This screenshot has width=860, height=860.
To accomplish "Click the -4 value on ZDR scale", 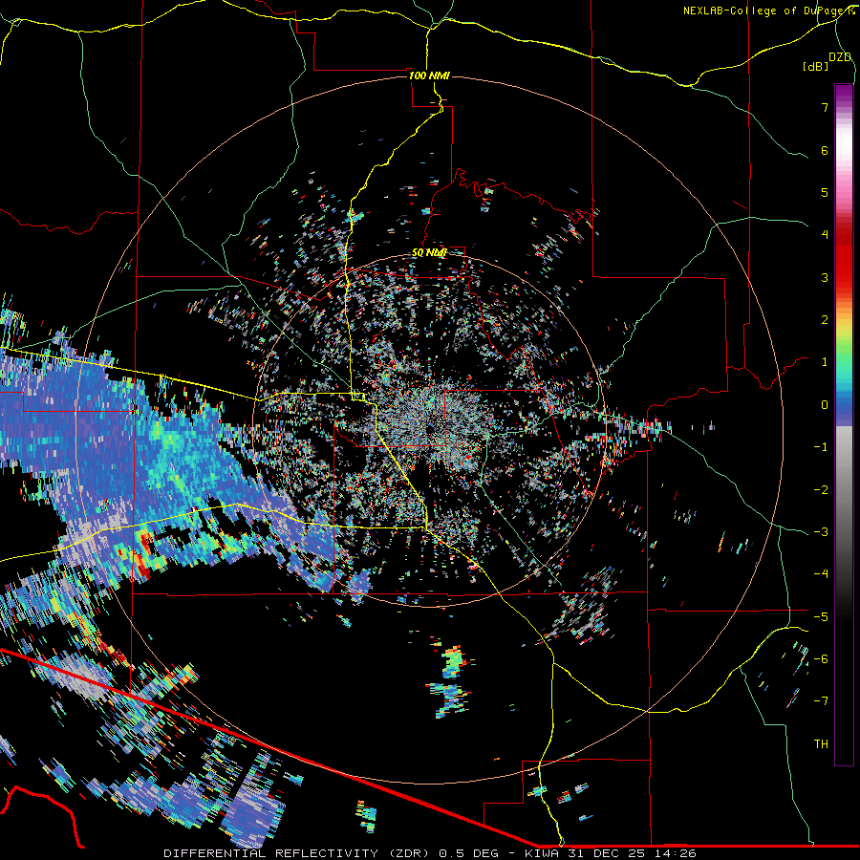I will coord(821,574).
